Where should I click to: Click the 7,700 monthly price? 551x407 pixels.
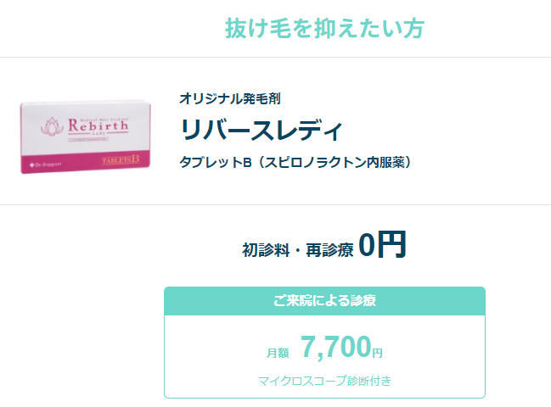pyautogui.click(x=335, y=347)
